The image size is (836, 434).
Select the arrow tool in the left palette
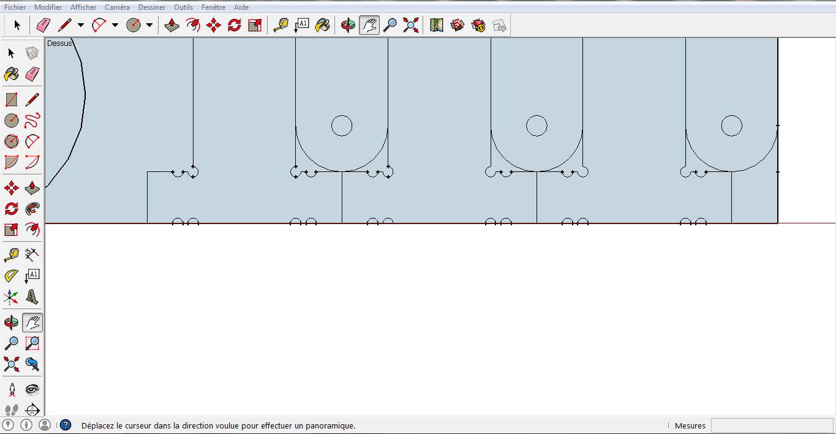(12, 53)
